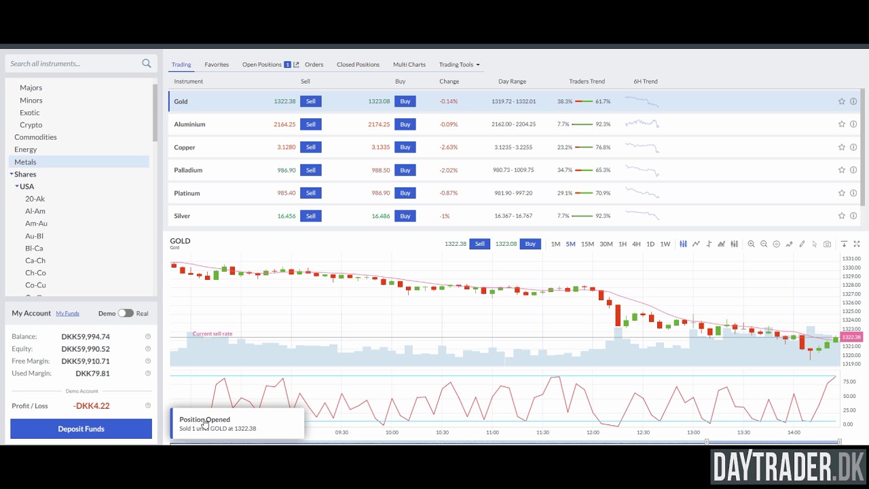869x489 pixels.
Task: Open Trading Tools dropdown
Action: click(460, 65)
